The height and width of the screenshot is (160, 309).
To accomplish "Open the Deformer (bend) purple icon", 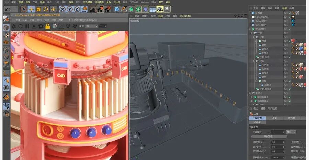I will click(146, 9).
